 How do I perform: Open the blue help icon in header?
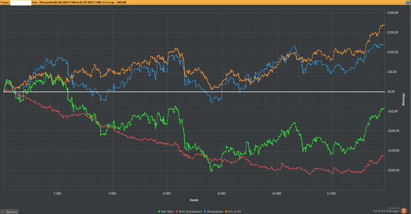pos(407,2)
